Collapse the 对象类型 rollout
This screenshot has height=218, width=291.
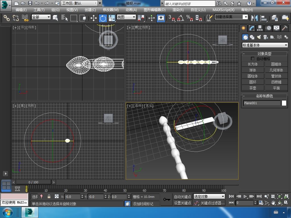pos(244,54)
